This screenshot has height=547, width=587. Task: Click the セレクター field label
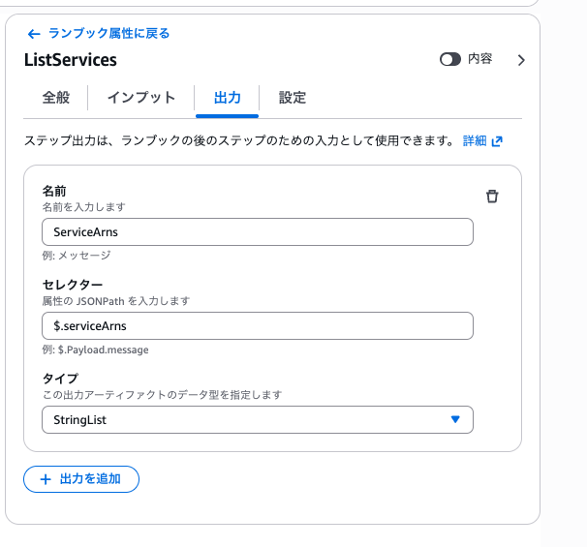(x=73, y=285)
